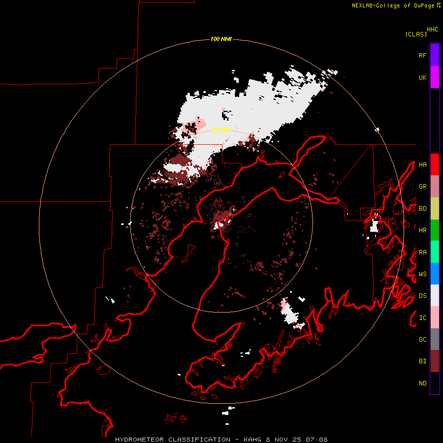Click the HHC product code text
This screenshot has width=443, height=443.
pos(433,30)
